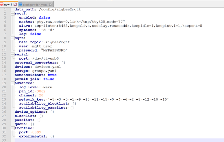Click the top-level passlist key
224x142 pixels.
click(24, 120)
